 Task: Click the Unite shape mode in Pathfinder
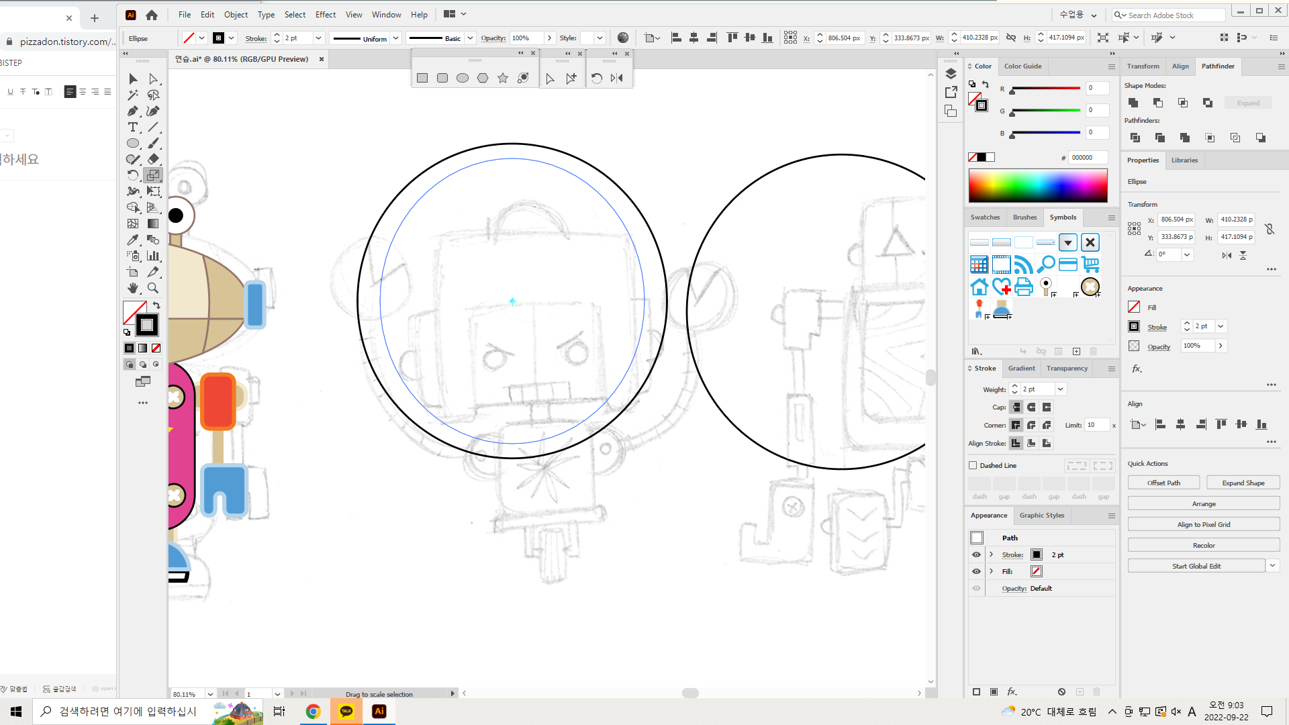click(1133, 103)
